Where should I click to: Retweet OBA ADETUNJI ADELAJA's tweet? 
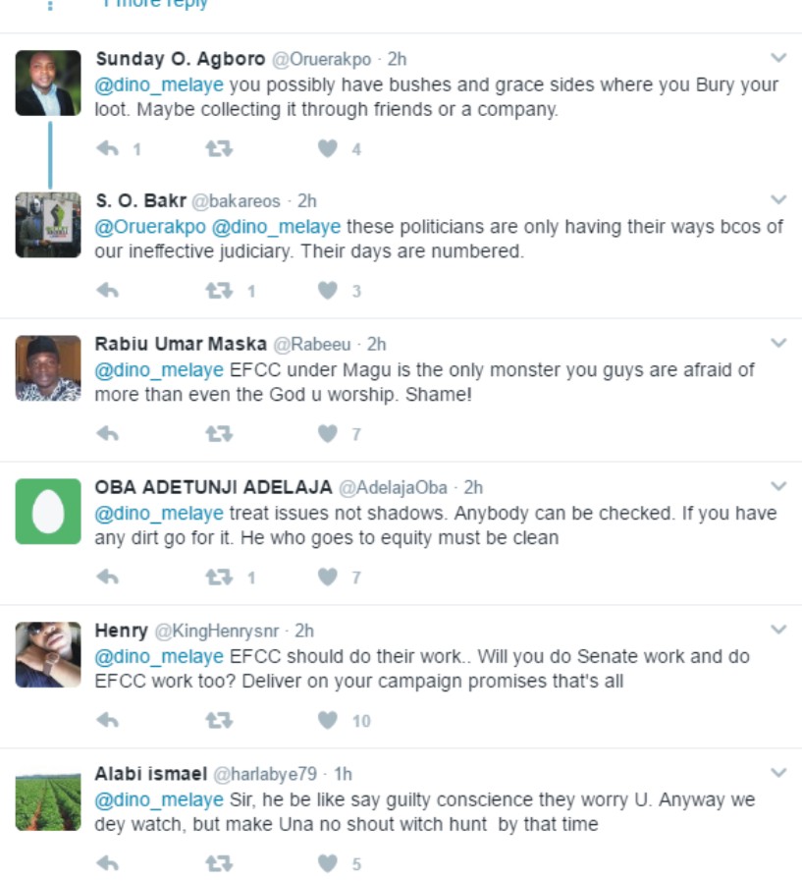tap(219, 578)
